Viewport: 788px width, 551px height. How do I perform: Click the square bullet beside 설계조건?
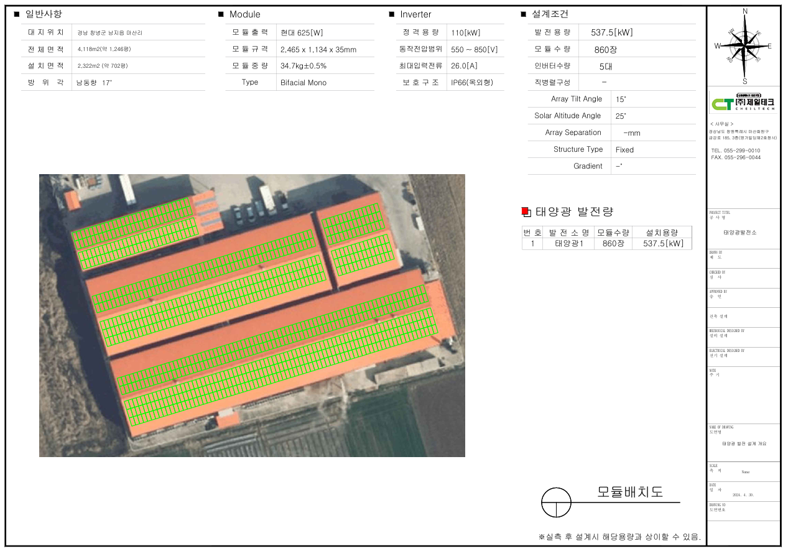pos(523,14)
